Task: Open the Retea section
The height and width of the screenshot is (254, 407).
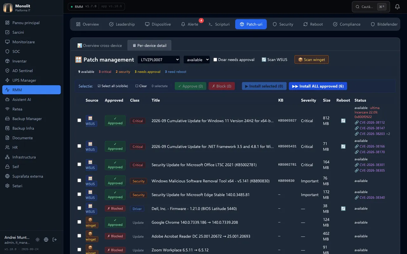Action: tap(31, 109)
